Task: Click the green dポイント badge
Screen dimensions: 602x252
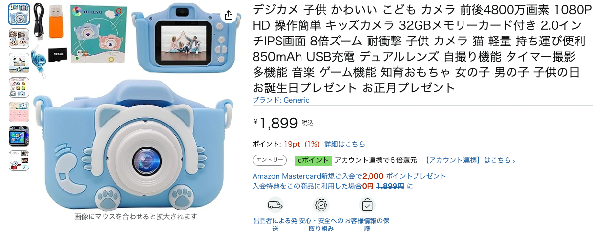Action: (313, 160)
